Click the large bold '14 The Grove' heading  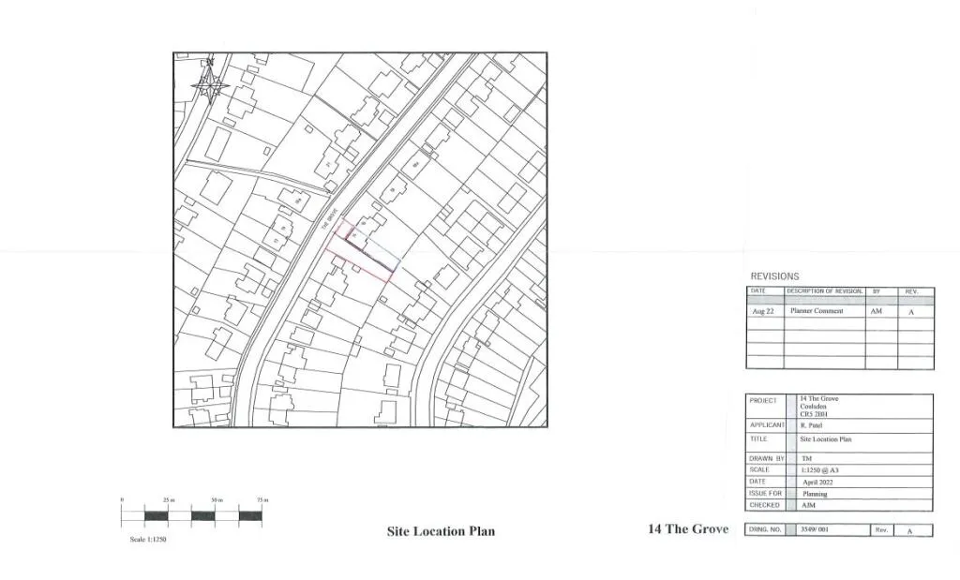pos(688,529)
